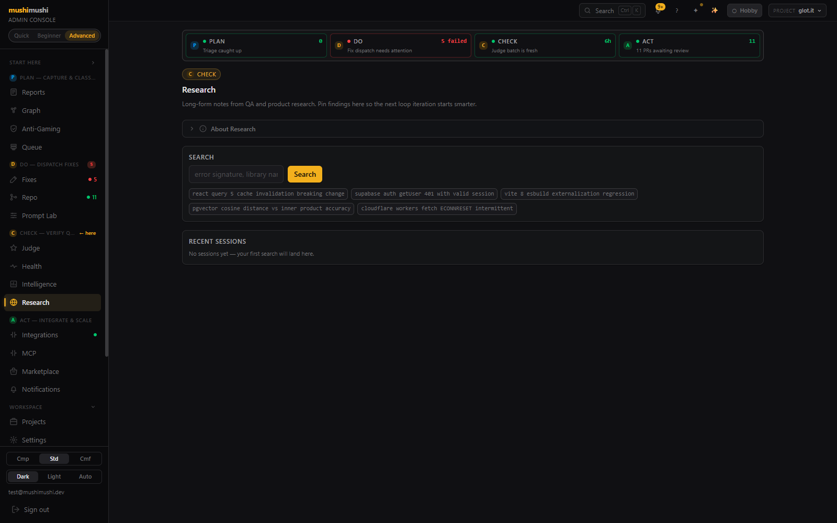Click the yellow magic sparkles icon

tap(715, 10)
